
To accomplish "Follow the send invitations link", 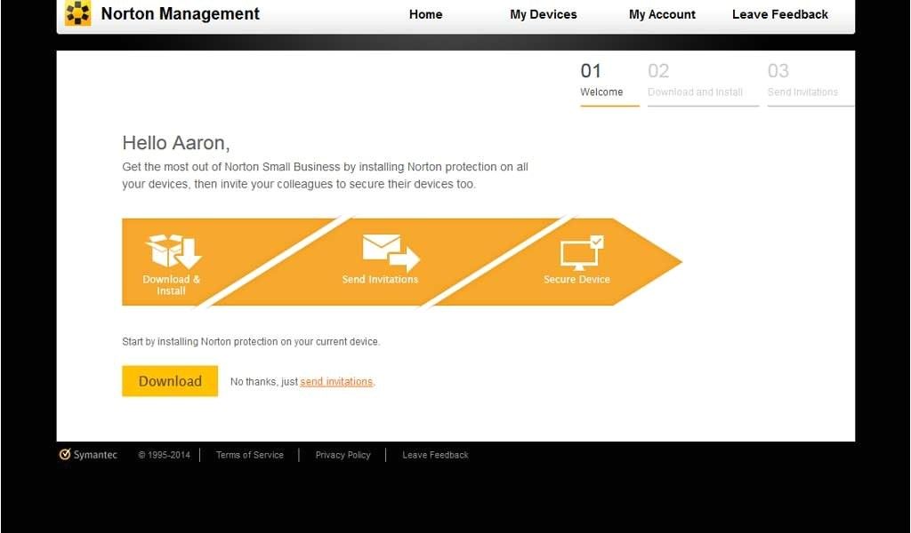I will click(336, 382).
